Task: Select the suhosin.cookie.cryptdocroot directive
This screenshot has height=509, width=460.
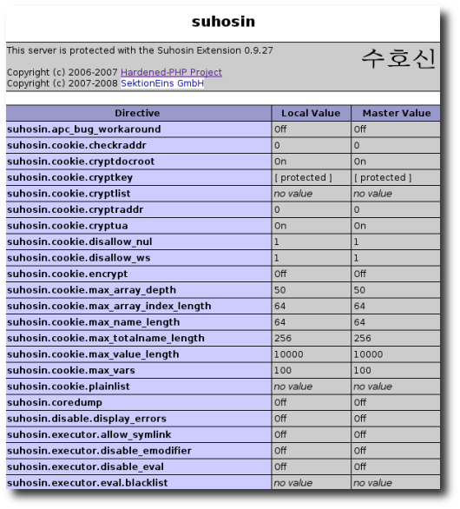Action: pos(81,162)
